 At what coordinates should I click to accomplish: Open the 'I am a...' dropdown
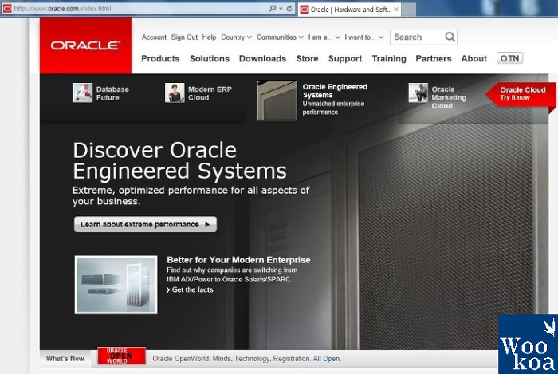coord(324,37)
